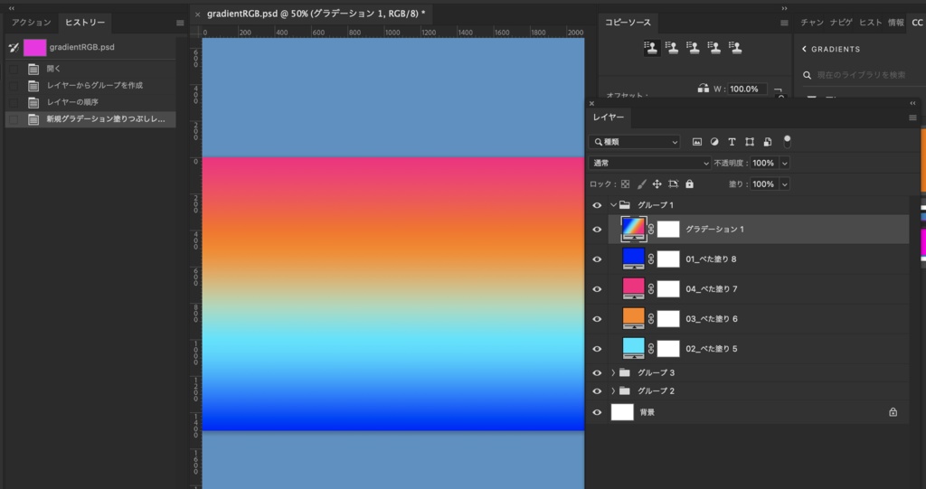Lock artboard nesting icon in Layers panel

coord(673,184)
